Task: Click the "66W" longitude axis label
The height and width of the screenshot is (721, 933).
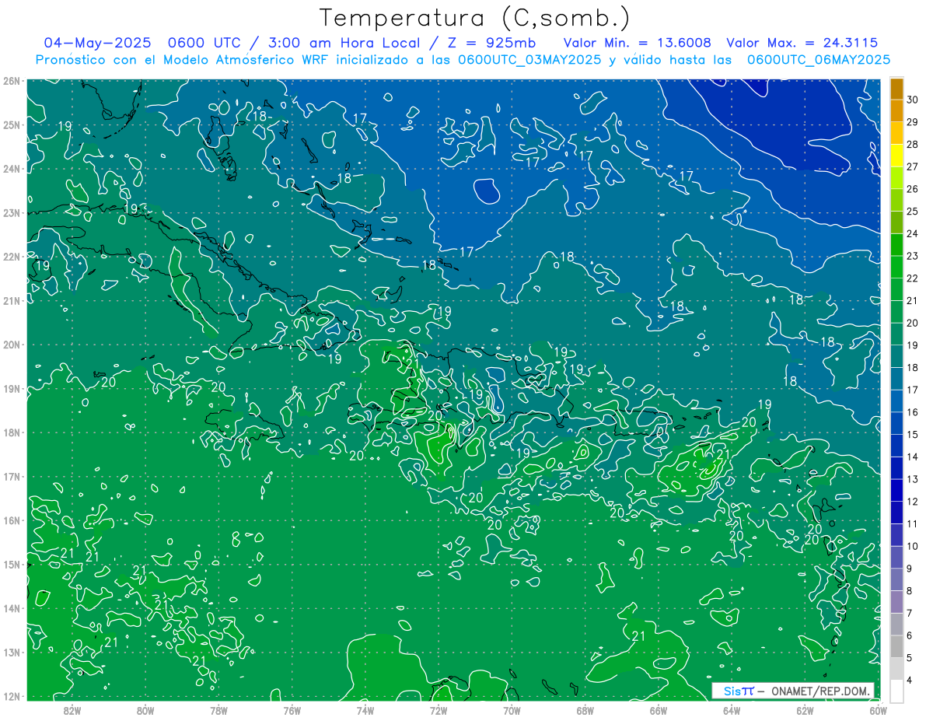Action: coord(659,710)
